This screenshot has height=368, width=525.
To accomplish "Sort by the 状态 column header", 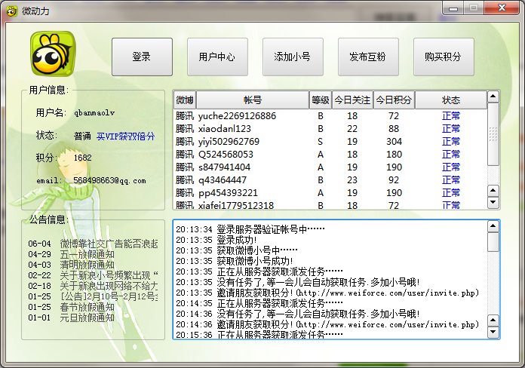I will (x=451, y=100).
